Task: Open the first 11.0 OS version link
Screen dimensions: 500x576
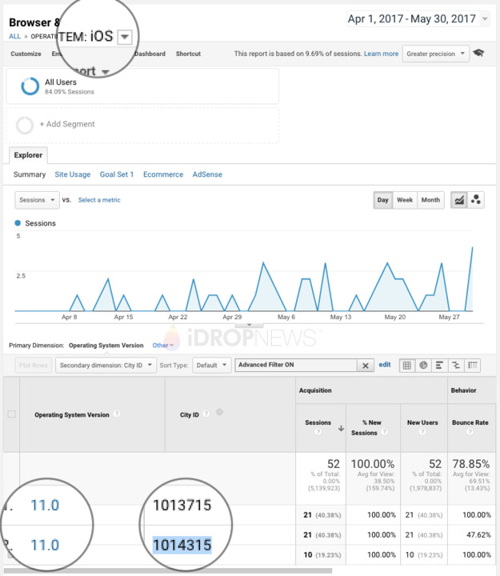Action: (x=45, y=506)
